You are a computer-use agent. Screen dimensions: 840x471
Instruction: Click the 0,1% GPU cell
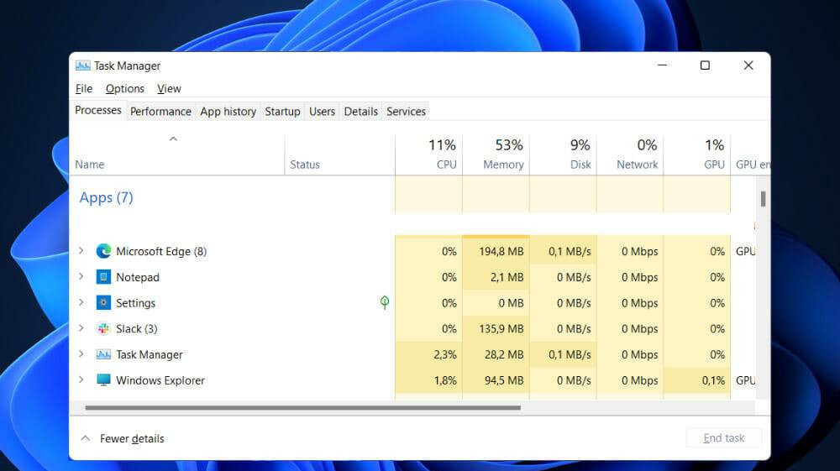pos(697,380)
